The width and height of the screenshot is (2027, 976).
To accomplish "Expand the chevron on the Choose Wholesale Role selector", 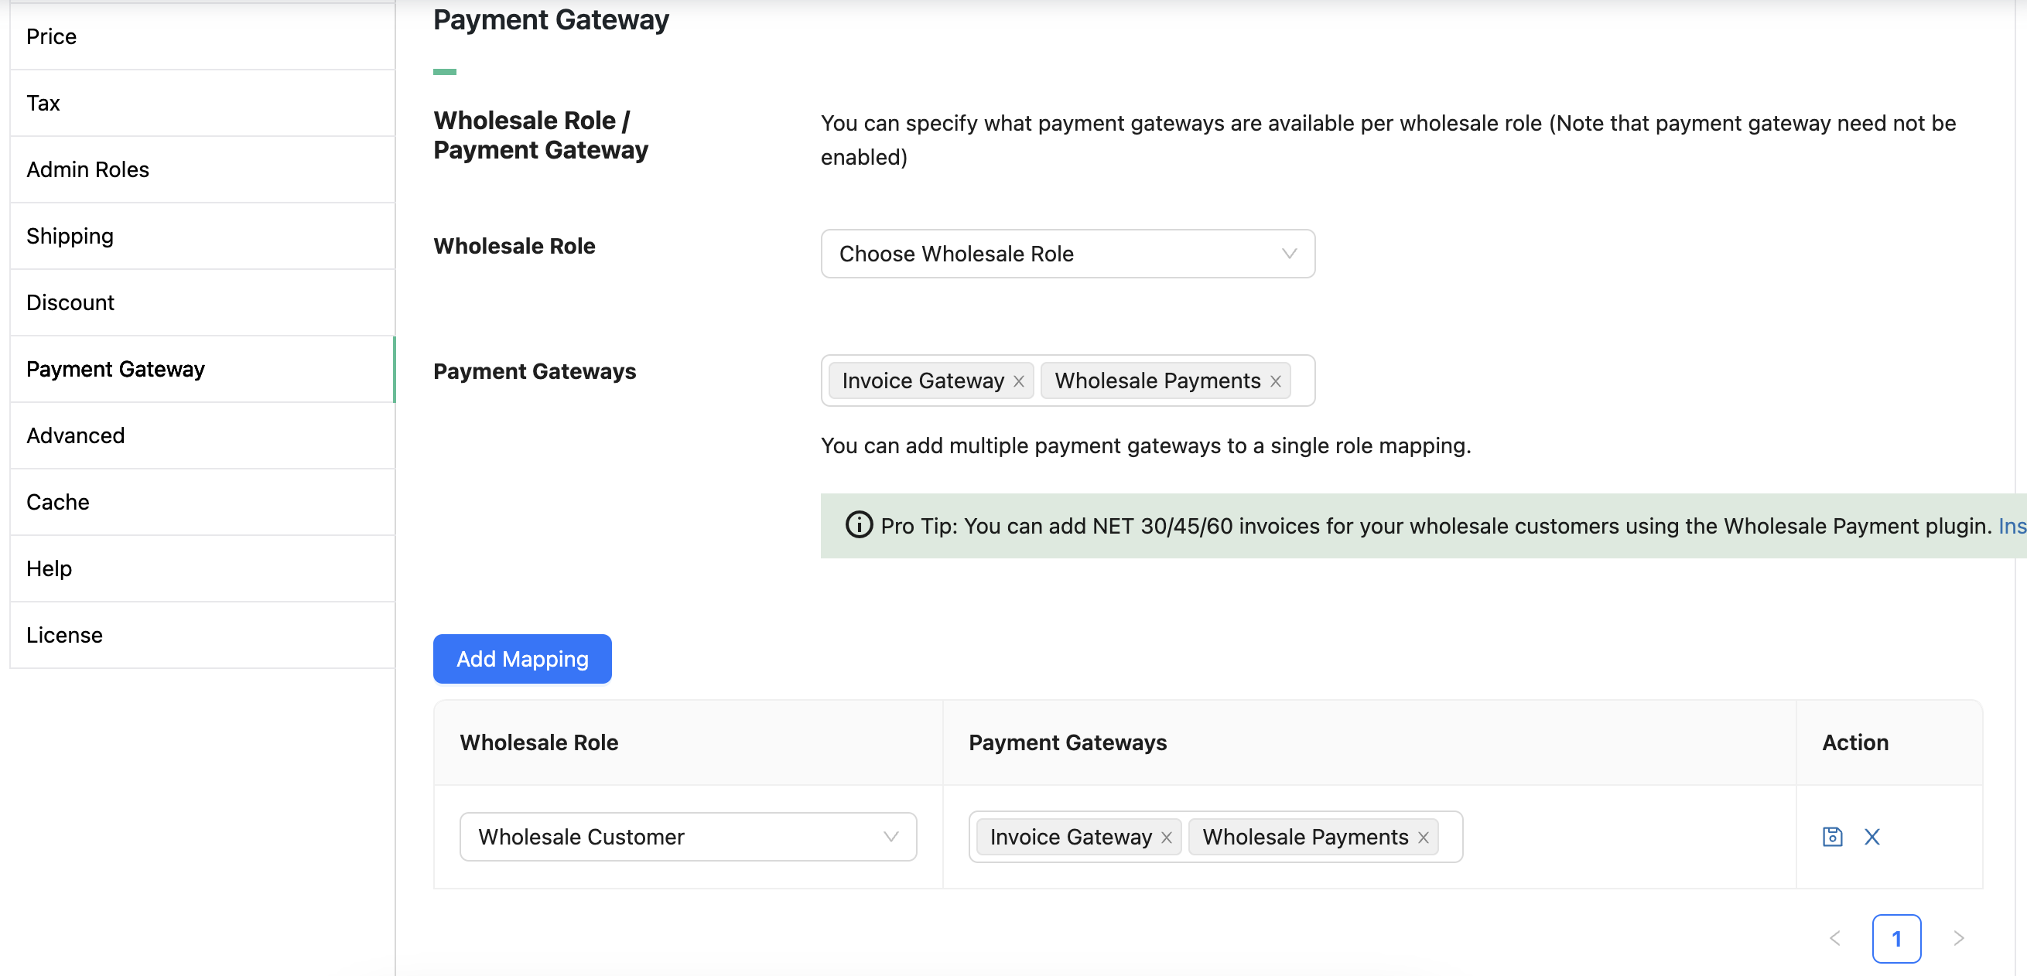I will pos(1288,253).
